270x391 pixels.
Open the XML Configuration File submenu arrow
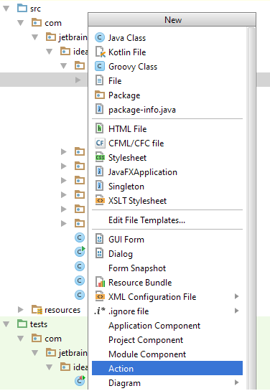pos(236,296)
